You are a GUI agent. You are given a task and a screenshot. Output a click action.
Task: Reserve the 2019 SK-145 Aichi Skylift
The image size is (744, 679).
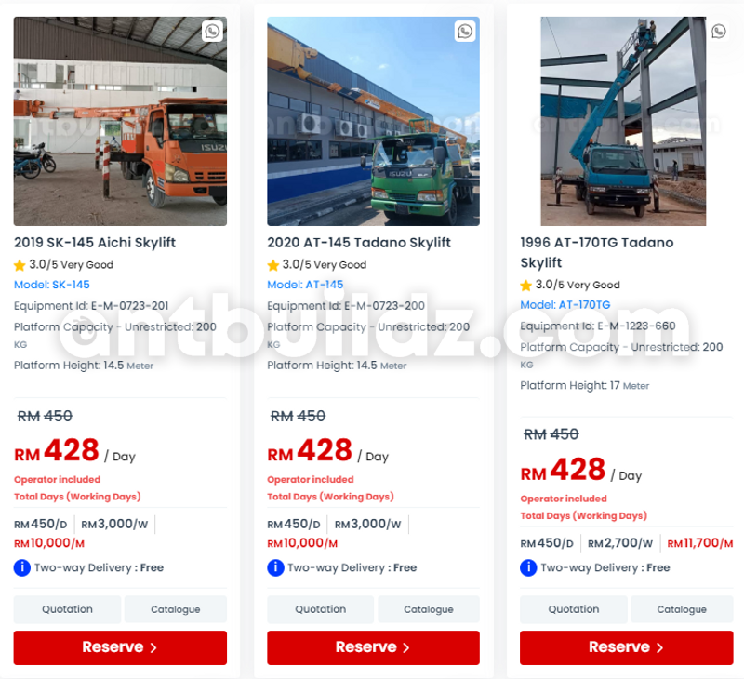(x=120, y=647)
